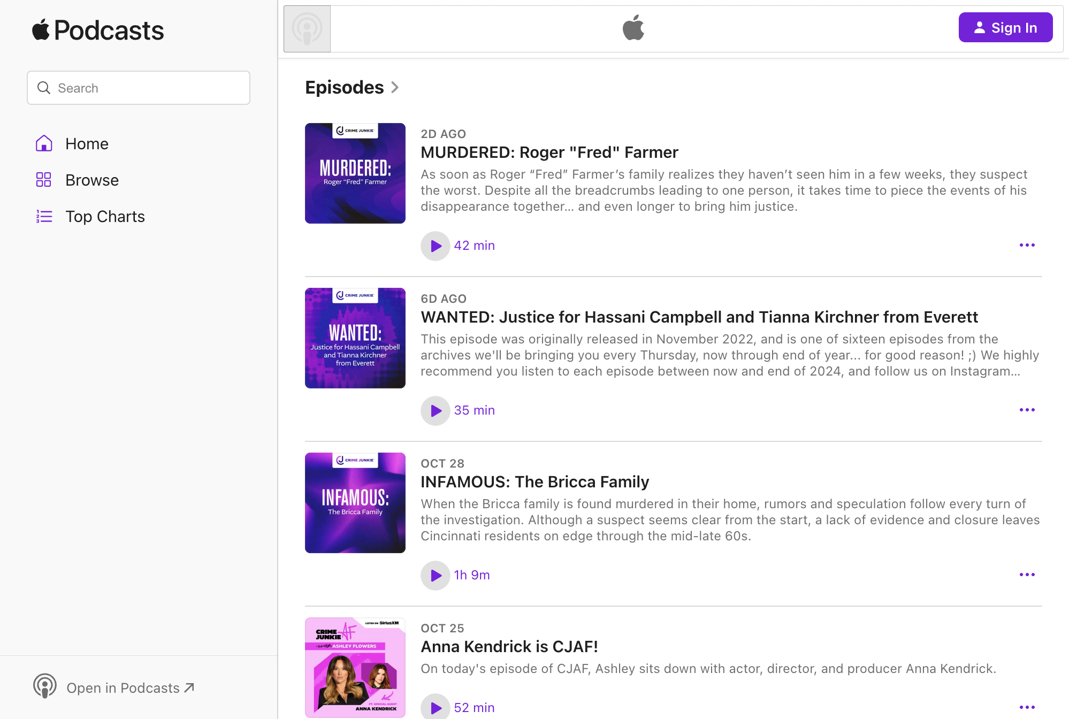
Task: Click the Apple logo in player bar
Action: pyautogui.click(x=633, y=28)
